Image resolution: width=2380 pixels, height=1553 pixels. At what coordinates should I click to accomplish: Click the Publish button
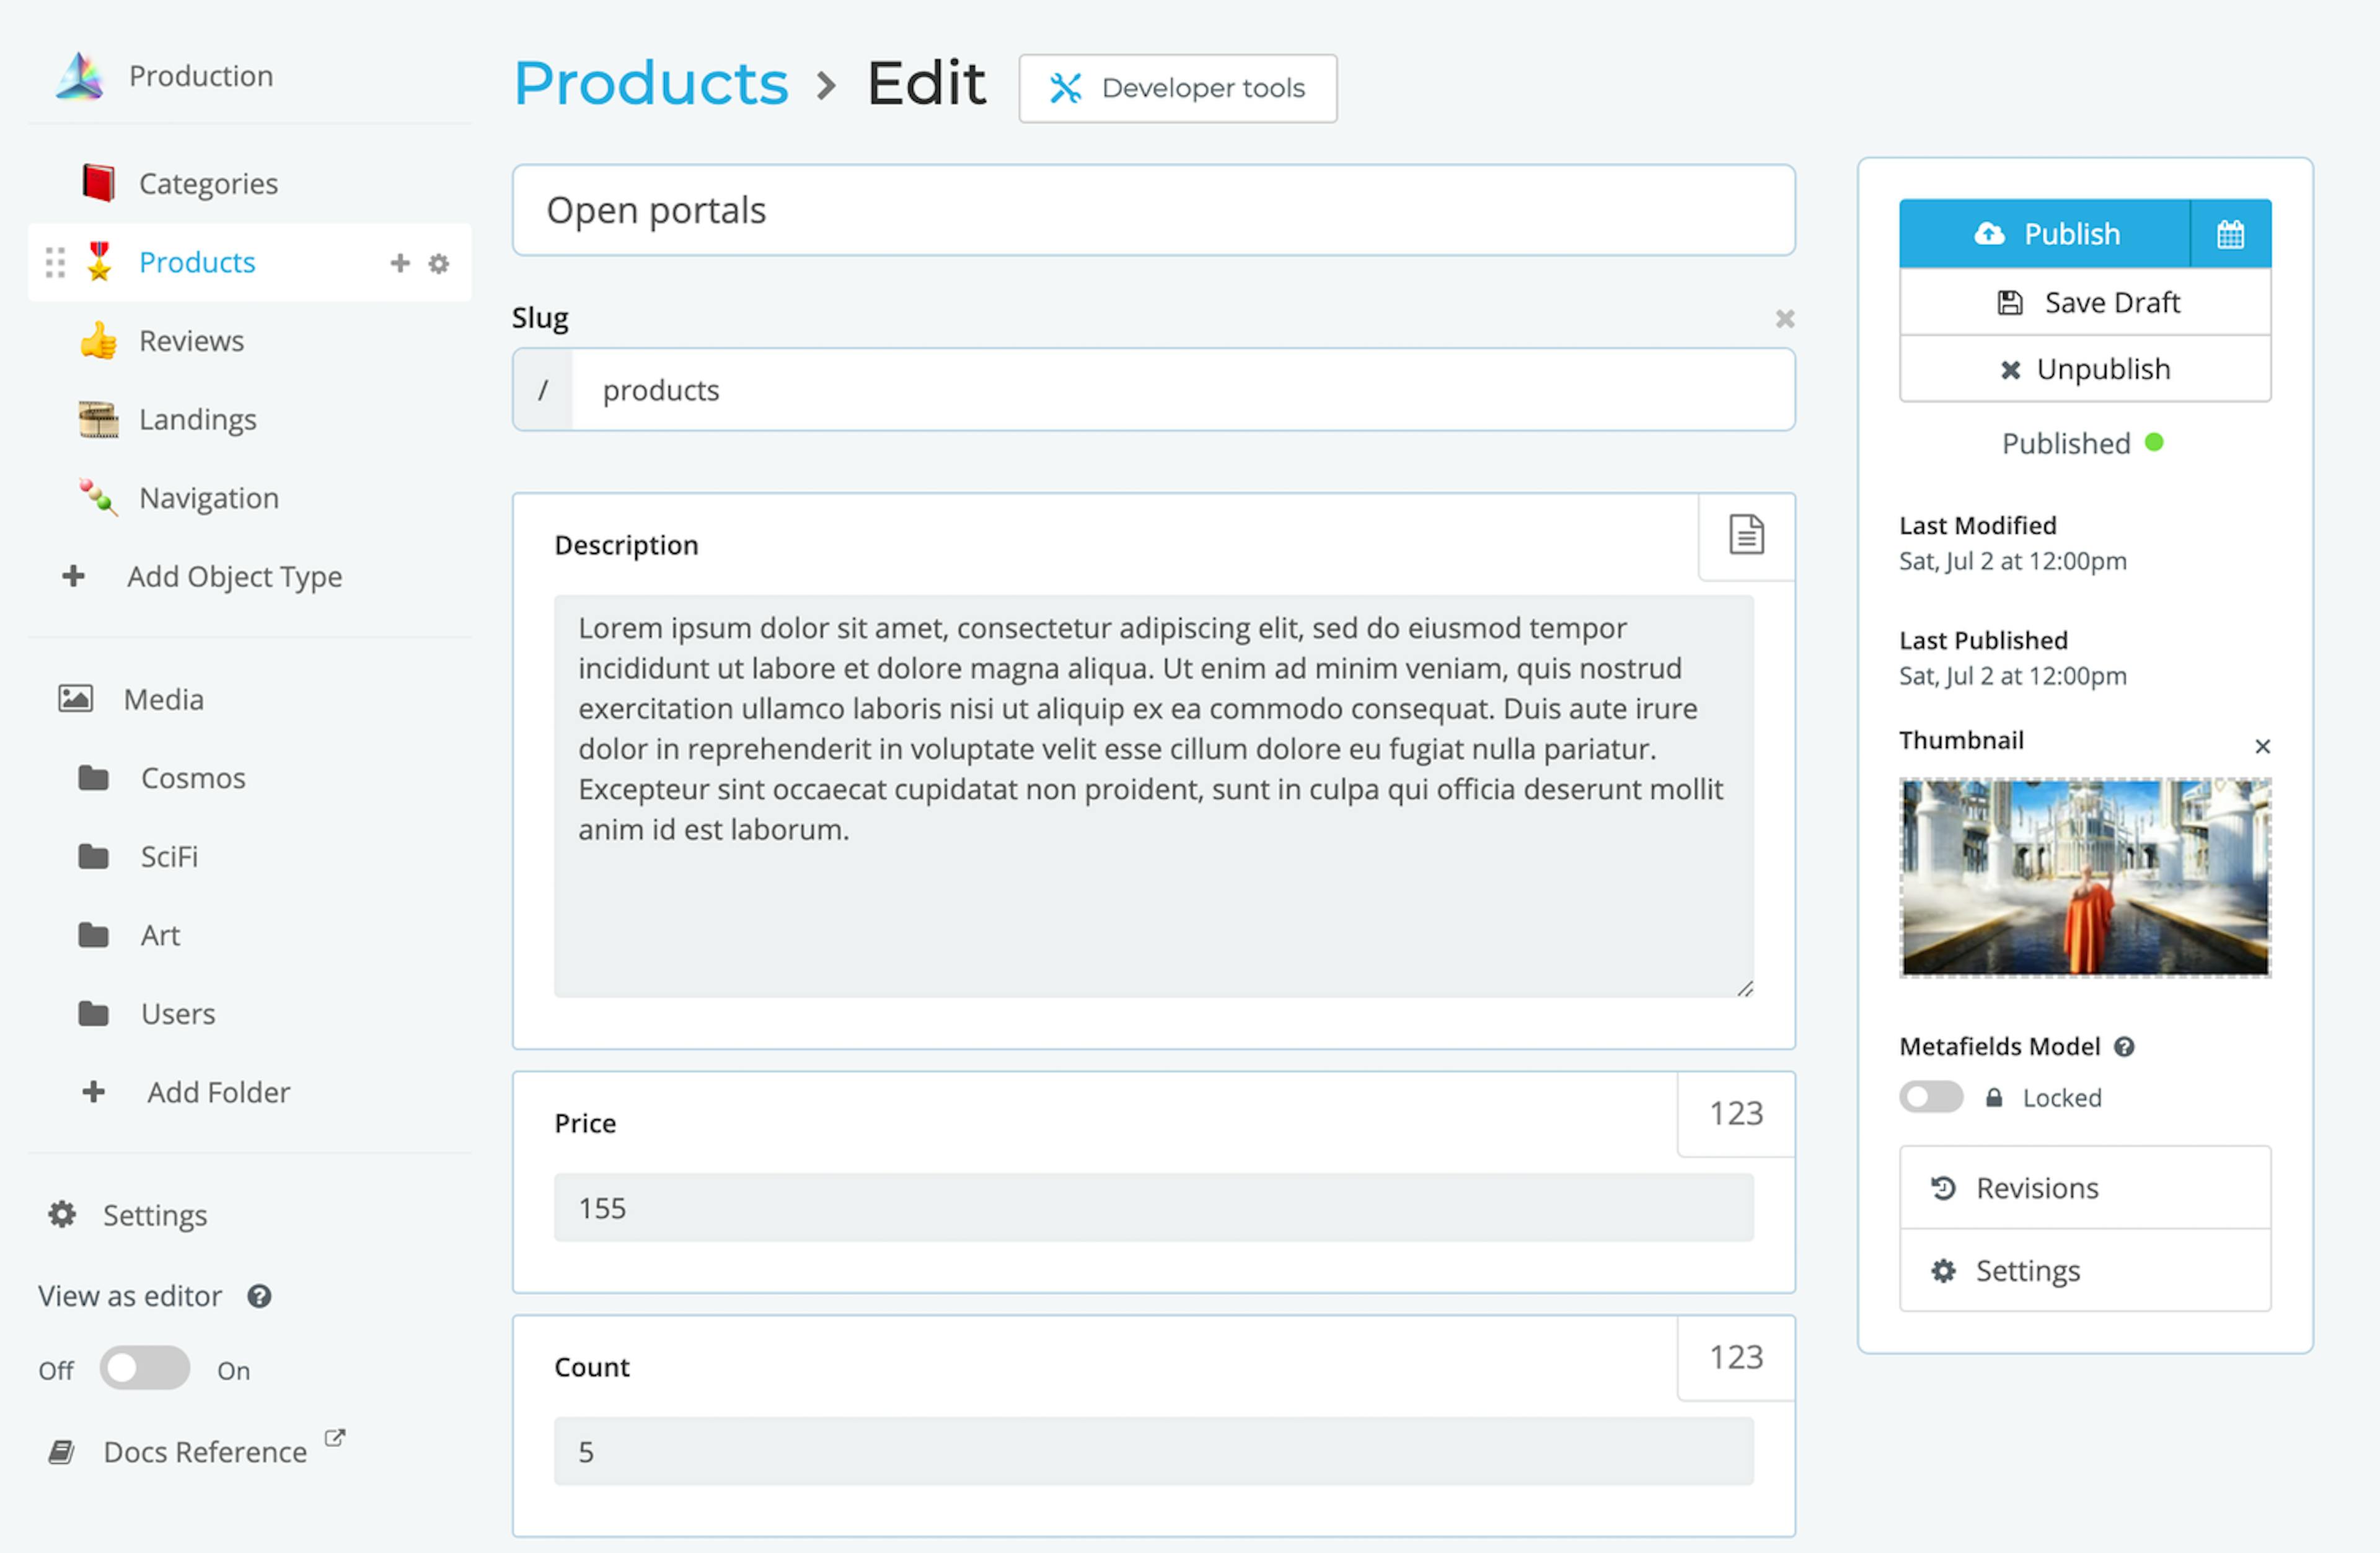click(2045, 234)
